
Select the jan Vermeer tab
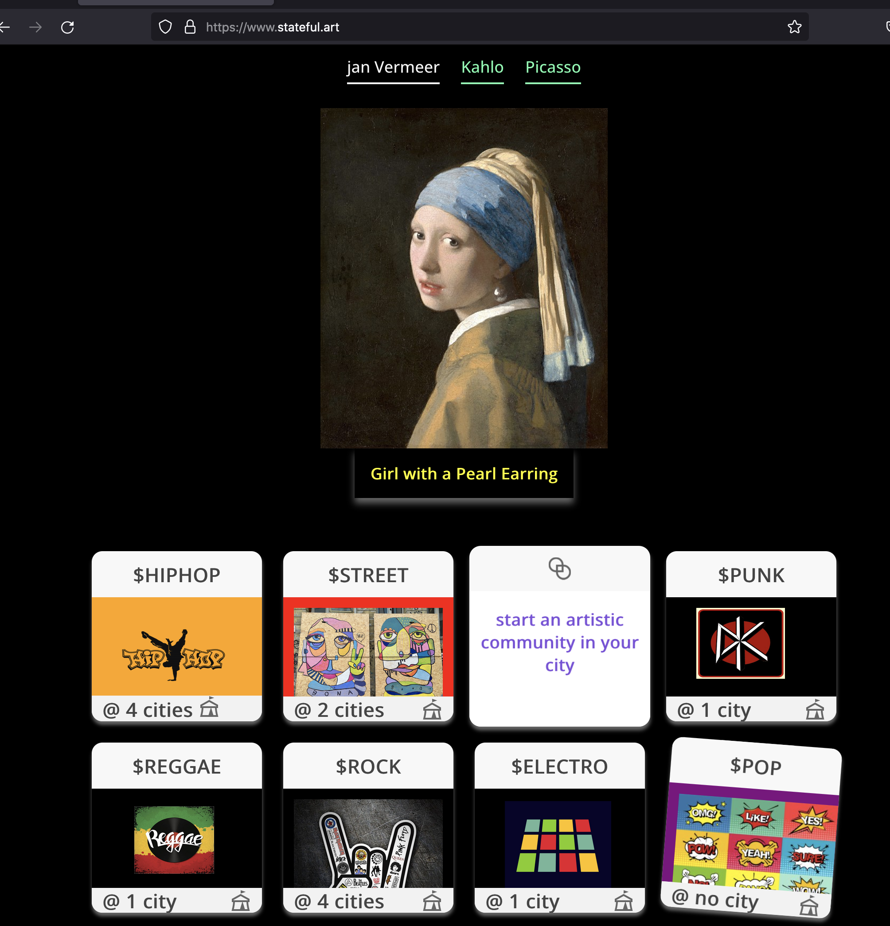[x=393, y=67]
